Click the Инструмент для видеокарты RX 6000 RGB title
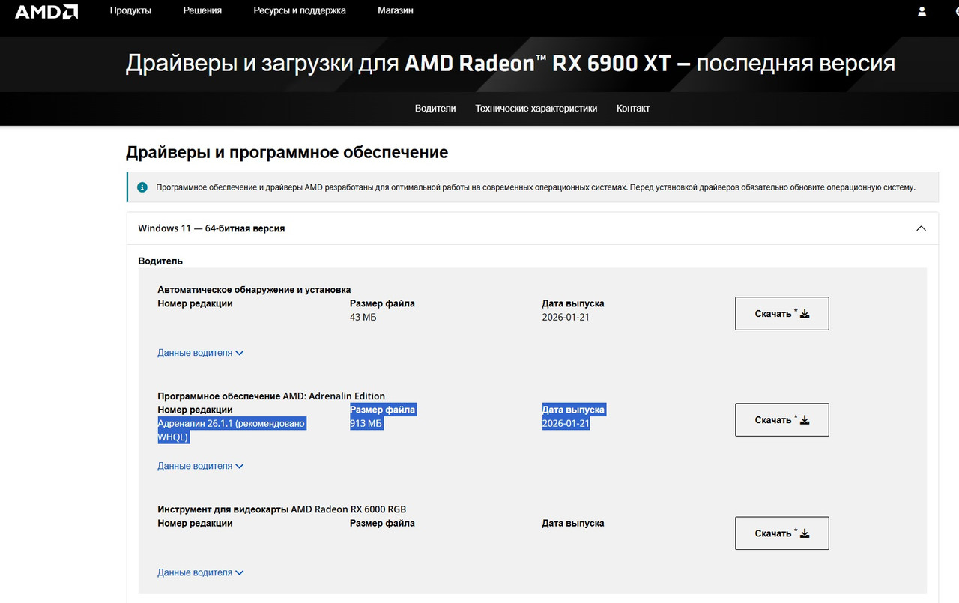Viewport: 959px width, 603px height. tap(282, 509)
